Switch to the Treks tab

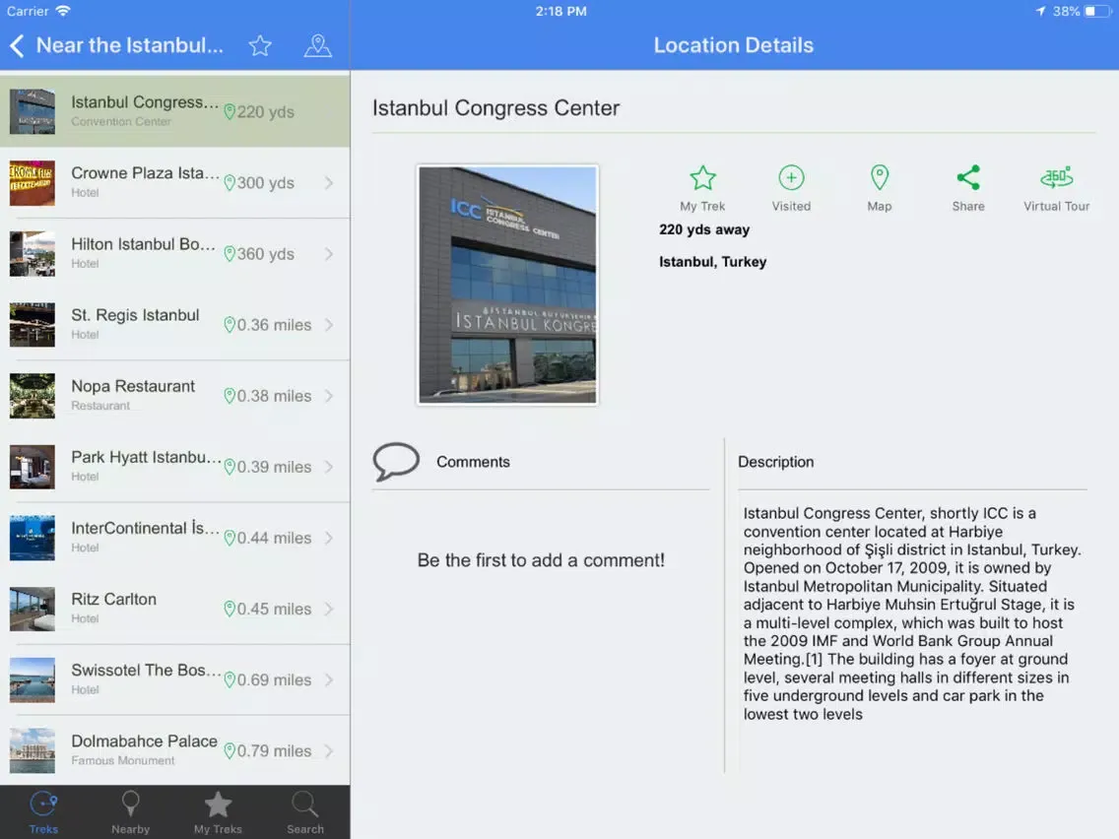(x=43, y=812)
